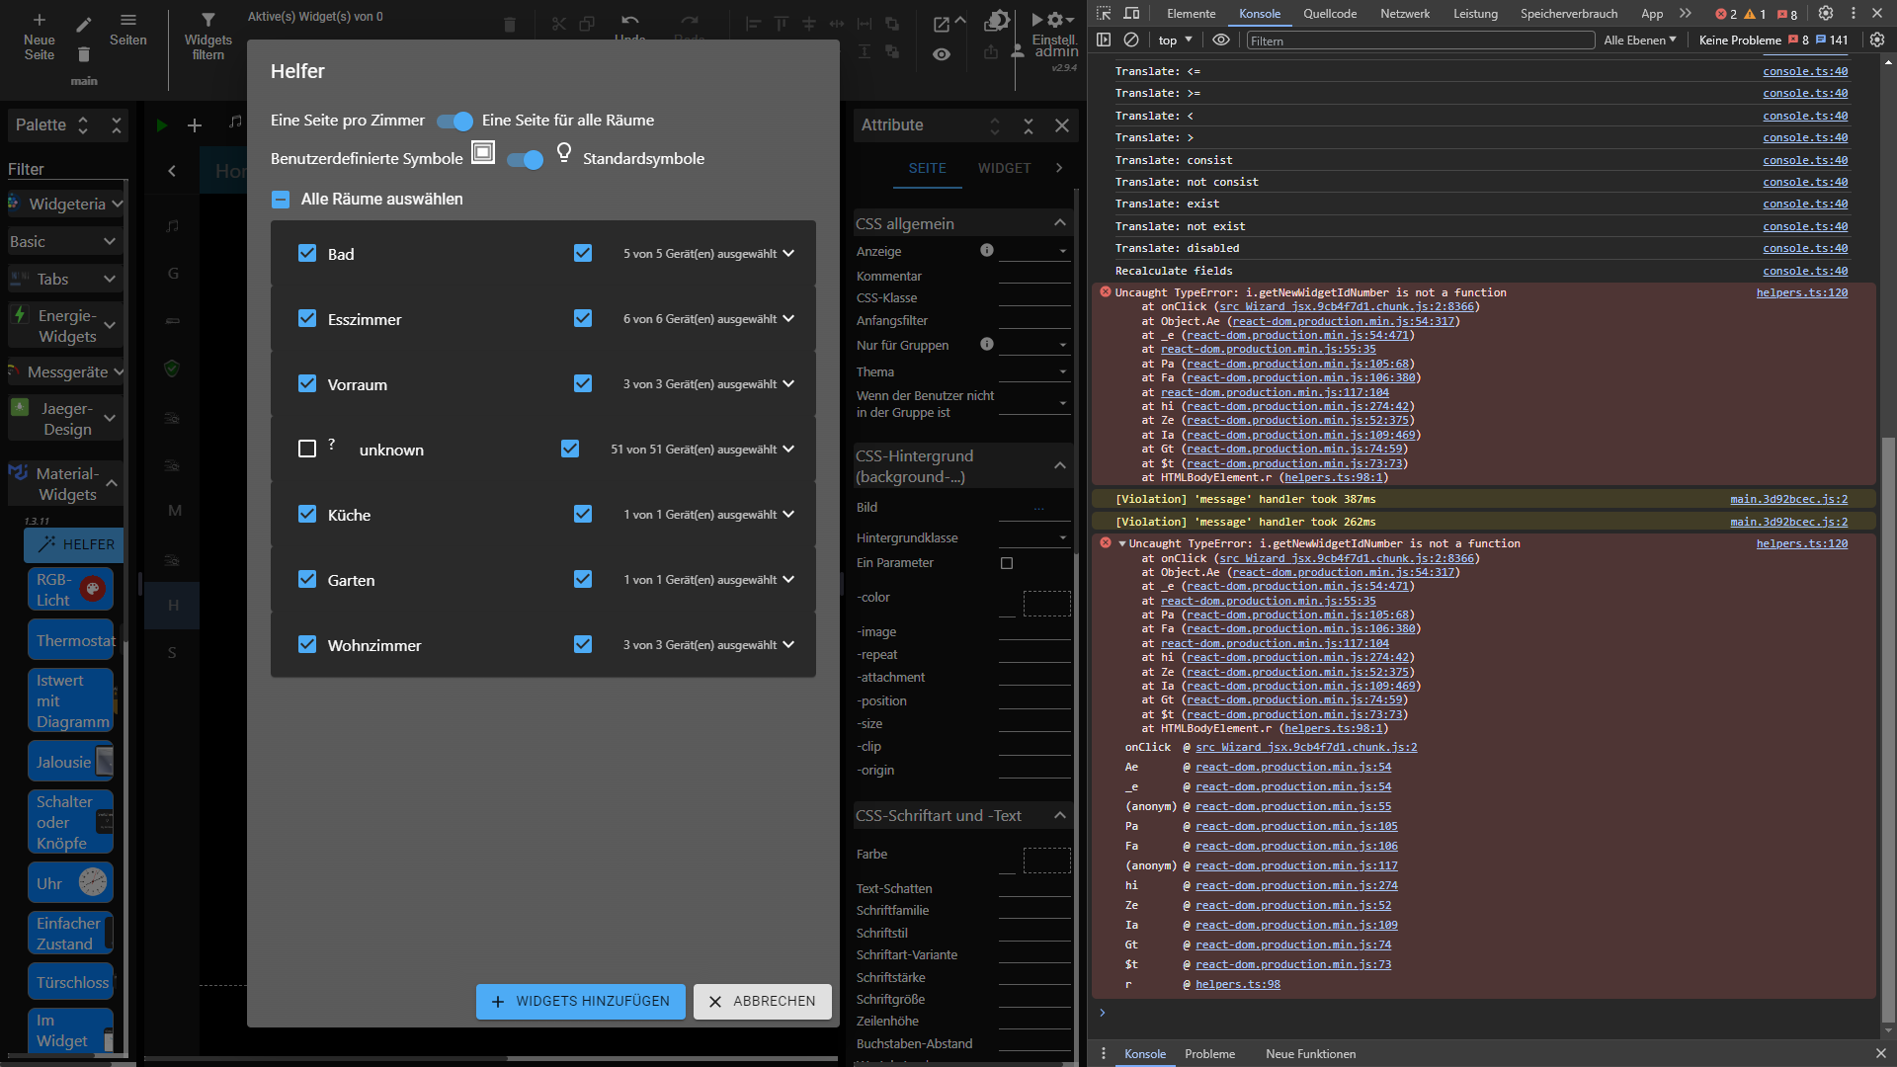Uncheck the Esszimmer room checkbox

coord(307,319)
